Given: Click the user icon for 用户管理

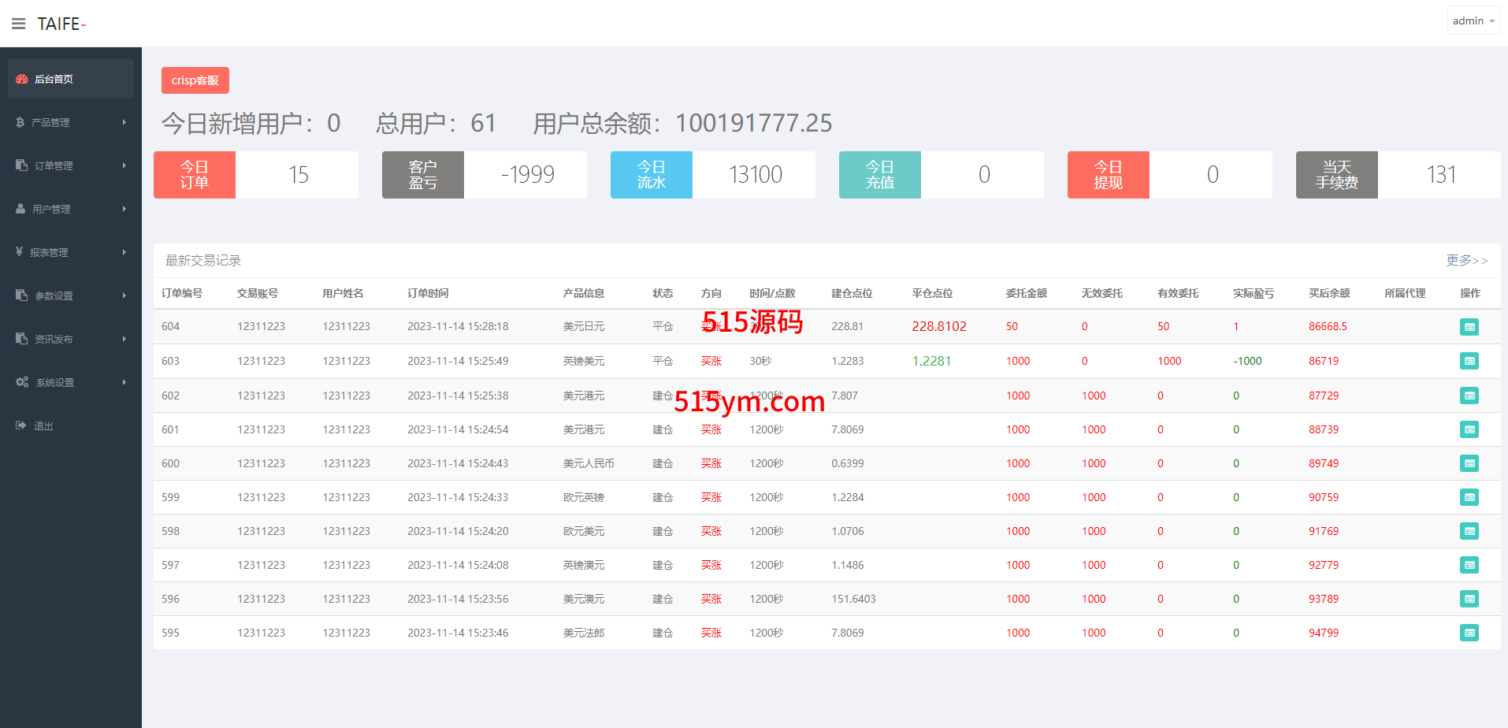Looking at the screenshot, I should [x=20, y=209].
